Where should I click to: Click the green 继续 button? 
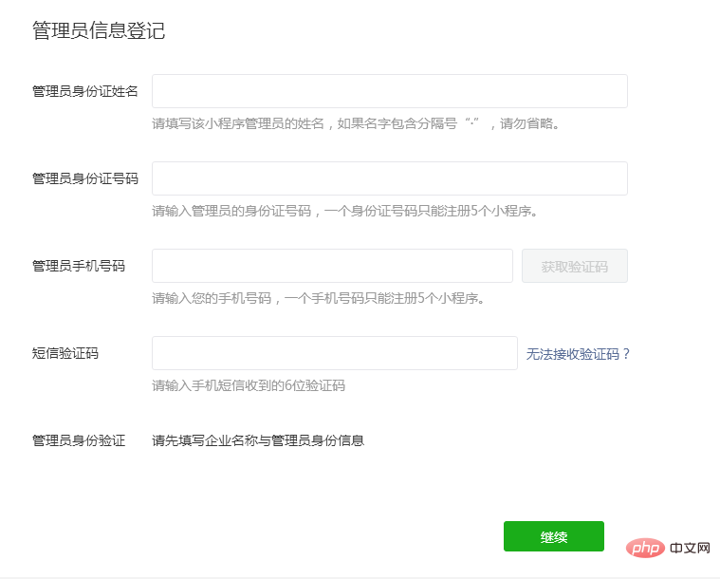(x=553, y=536)
